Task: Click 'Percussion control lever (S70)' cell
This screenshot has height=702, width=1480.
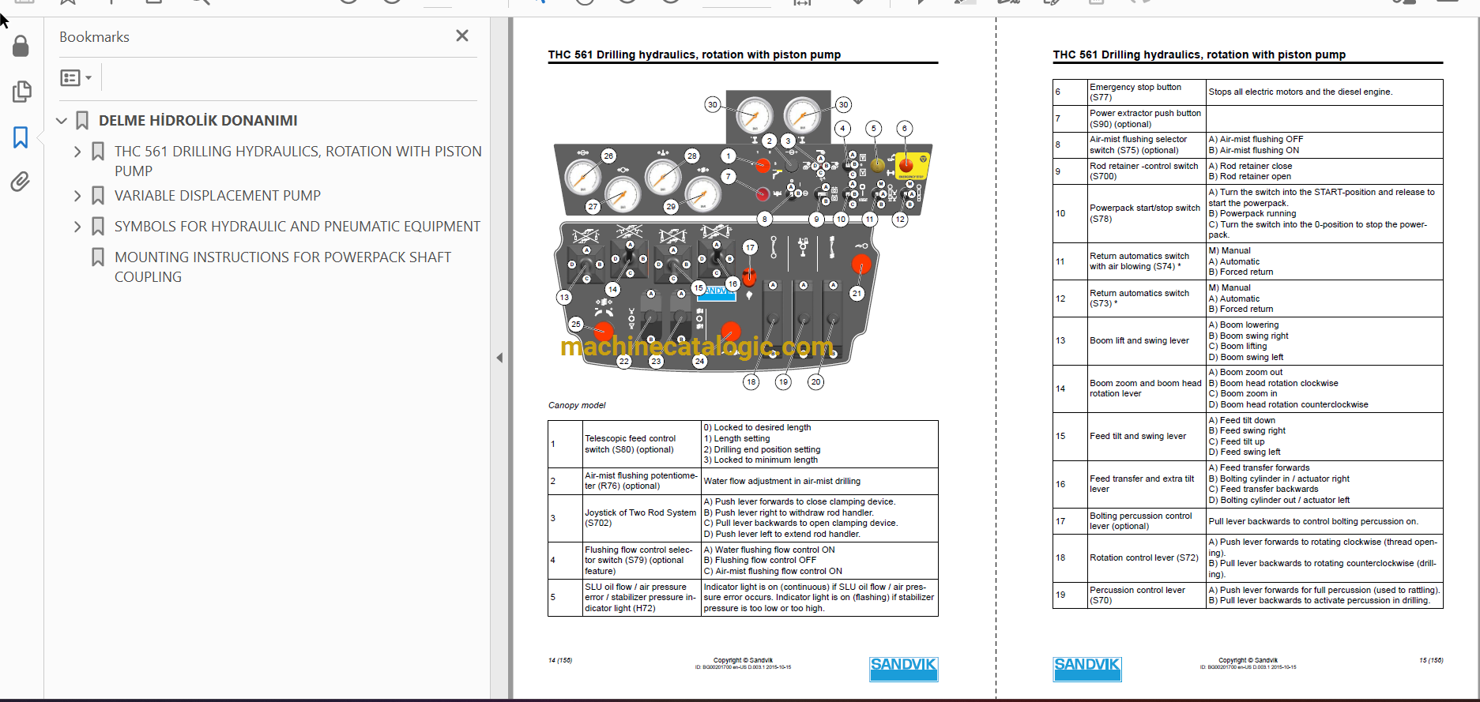Action: point(1146,595)
